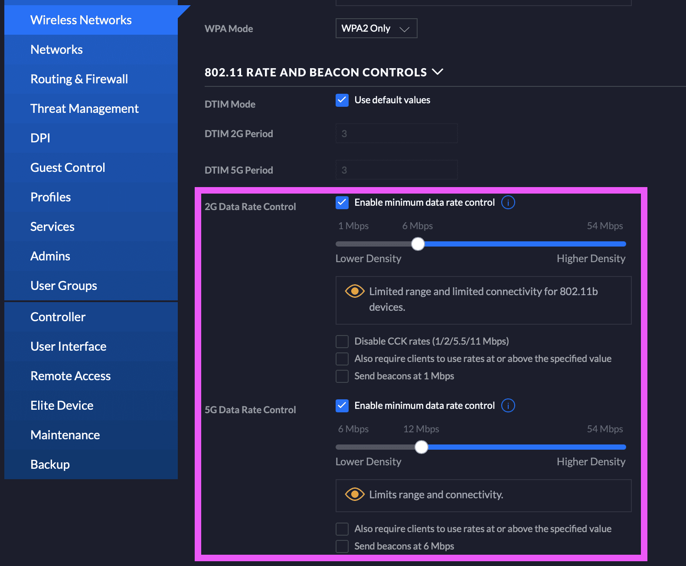The width and height of the screenshot is (686, 566).
Task: Go to Threat Management in the sidebar
Action: coord(85,109)
